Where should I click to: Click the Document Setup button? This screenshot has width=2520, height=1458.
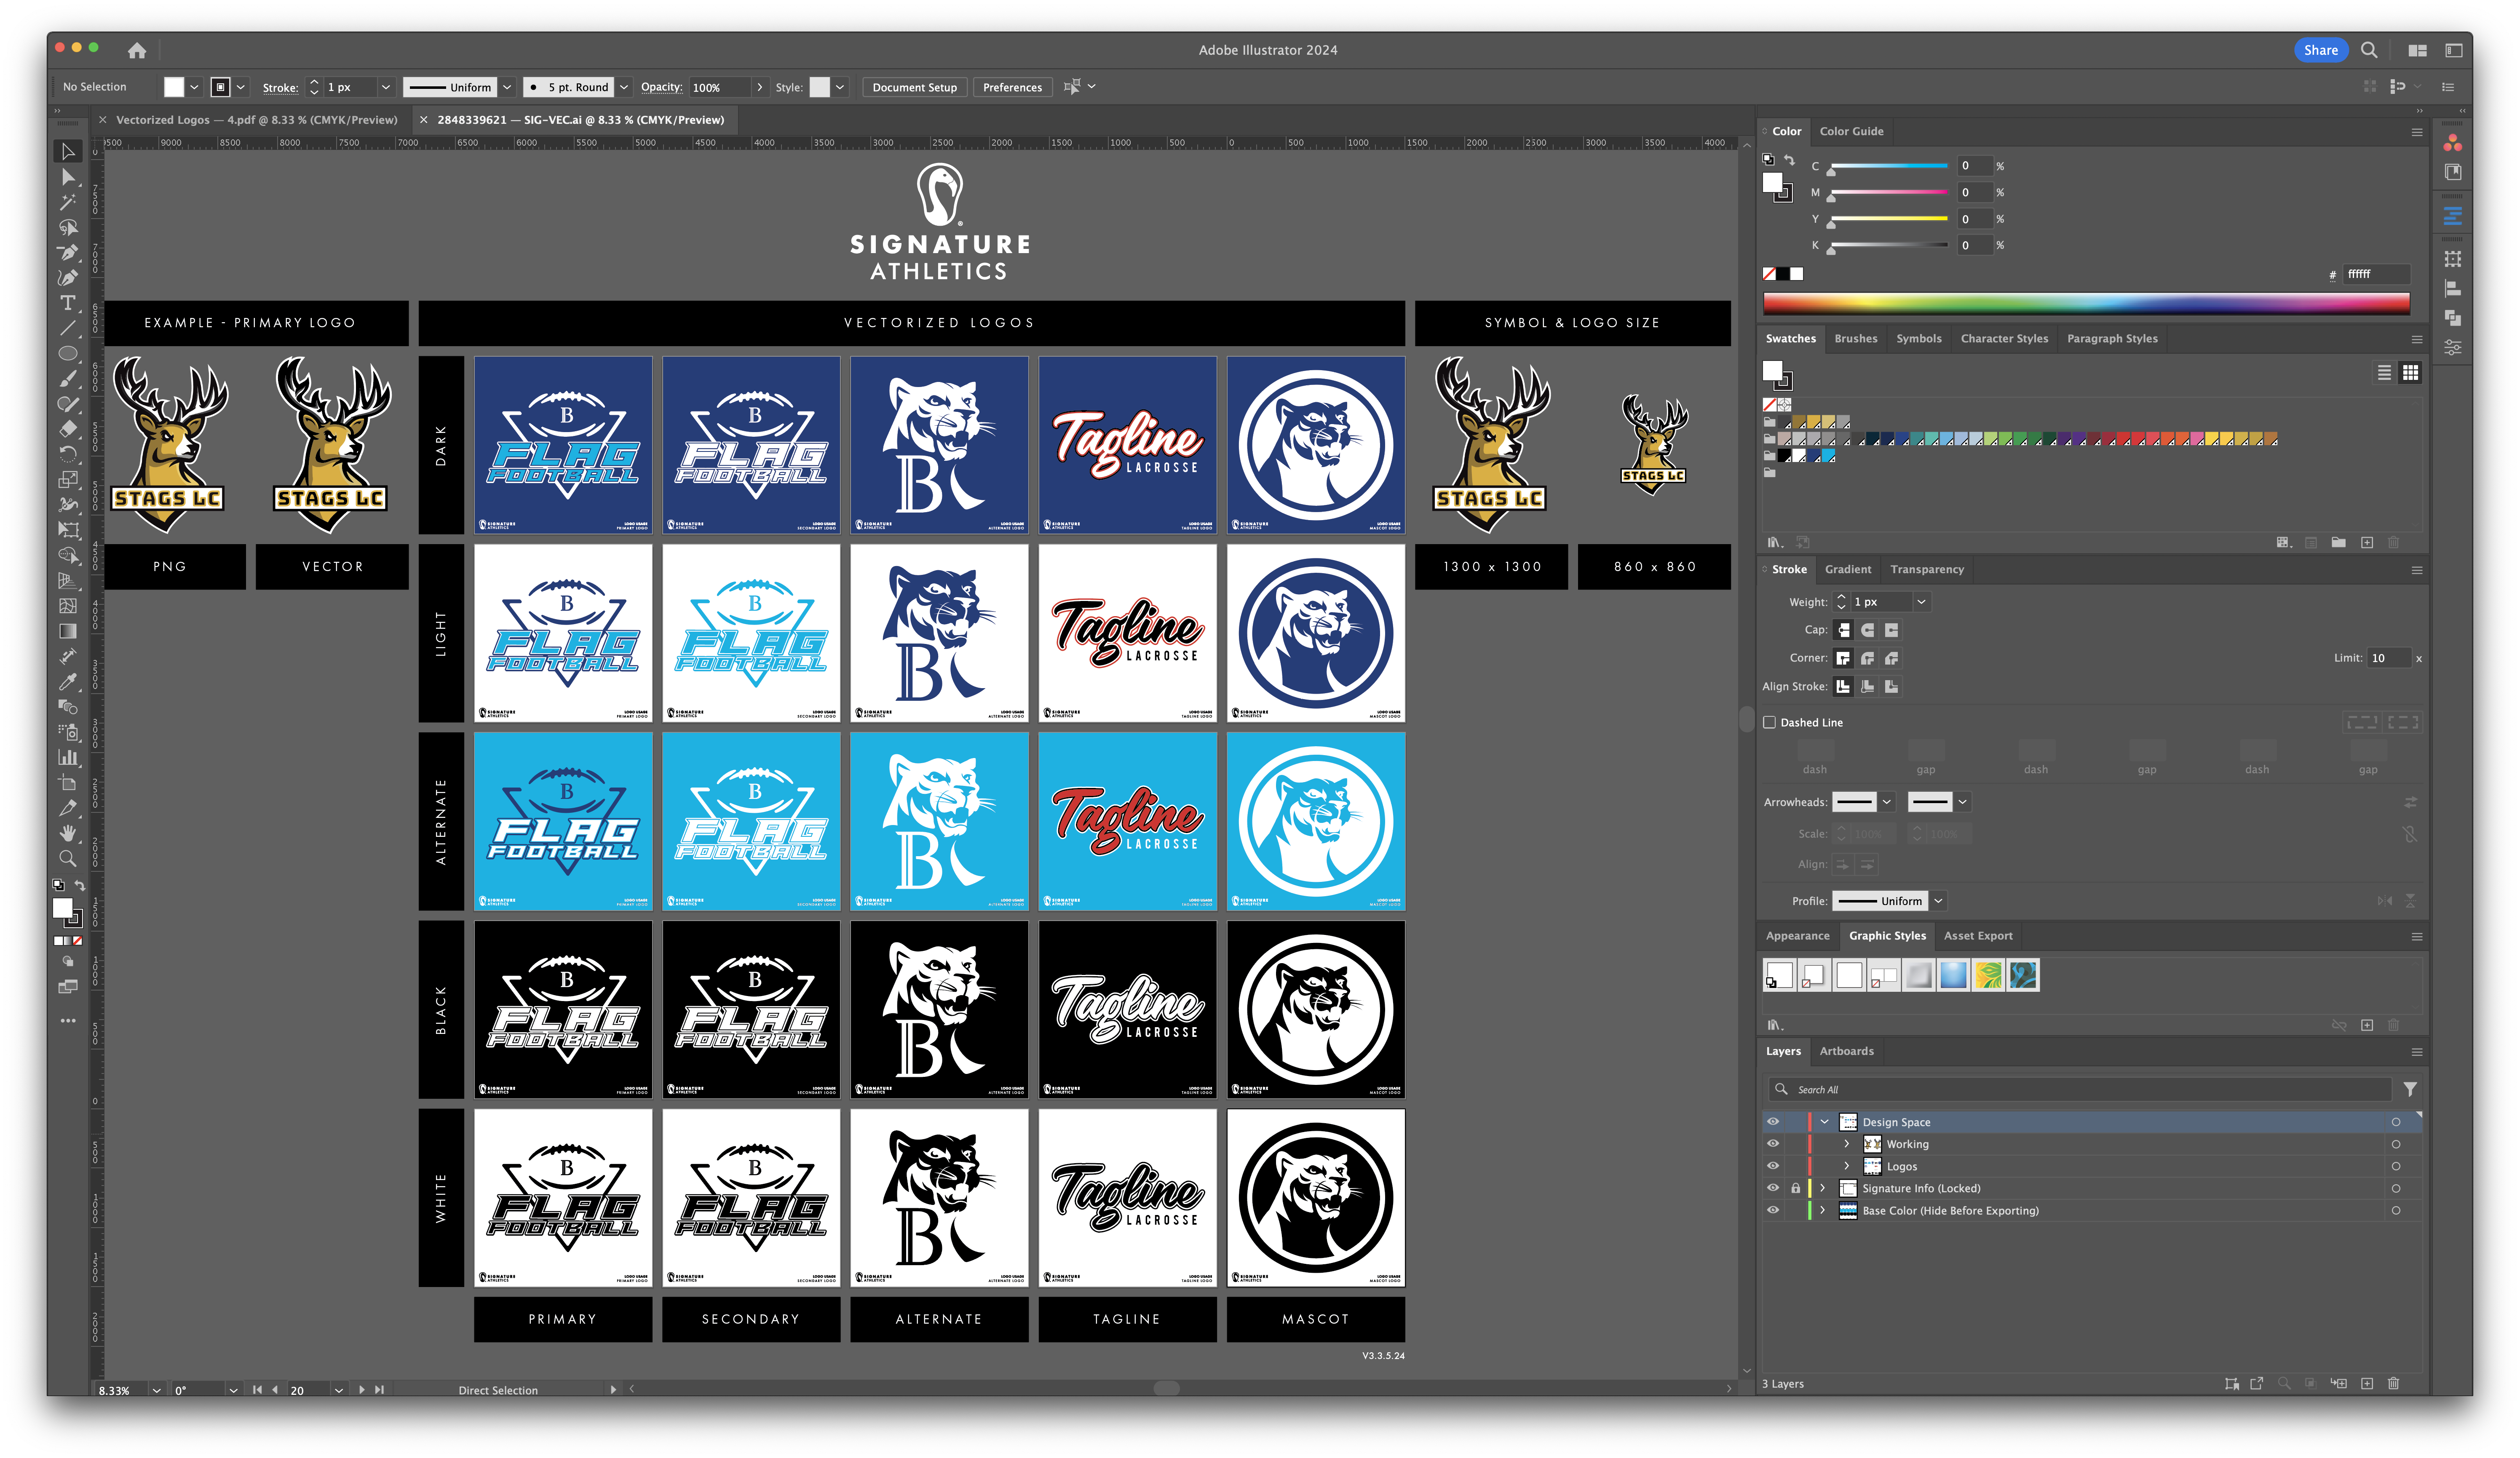click(x=914, y=87)
